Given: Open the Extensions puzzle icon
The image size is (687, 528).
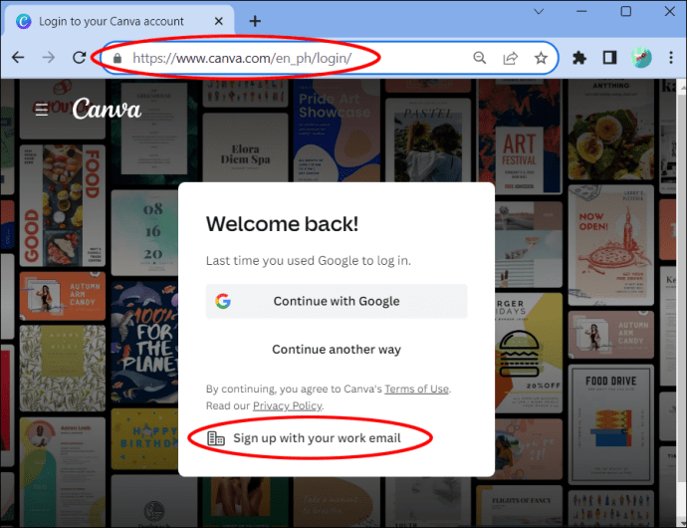Looking at the screenshot, I should click(579, 58).
